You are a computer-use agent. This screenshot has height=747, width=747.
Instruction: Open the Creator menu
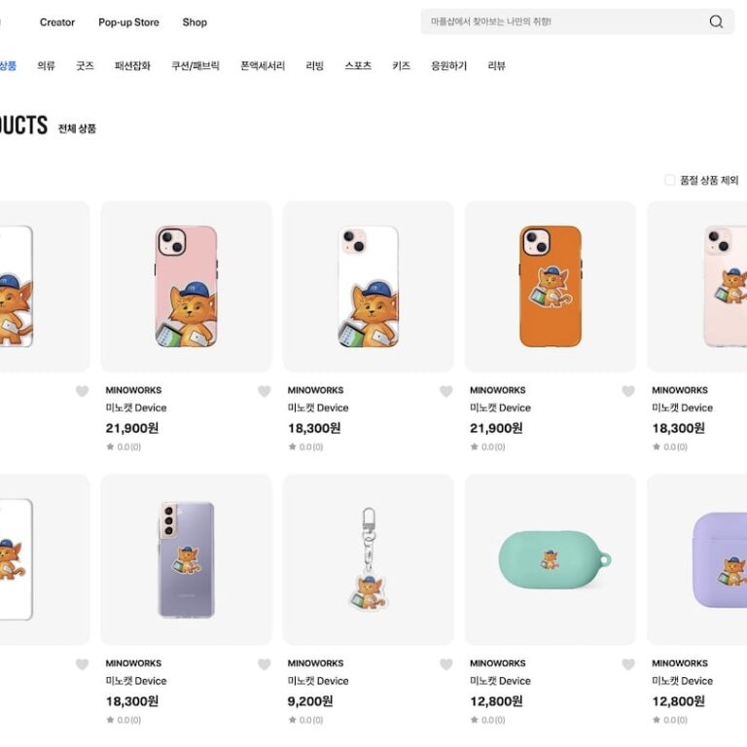57,22
